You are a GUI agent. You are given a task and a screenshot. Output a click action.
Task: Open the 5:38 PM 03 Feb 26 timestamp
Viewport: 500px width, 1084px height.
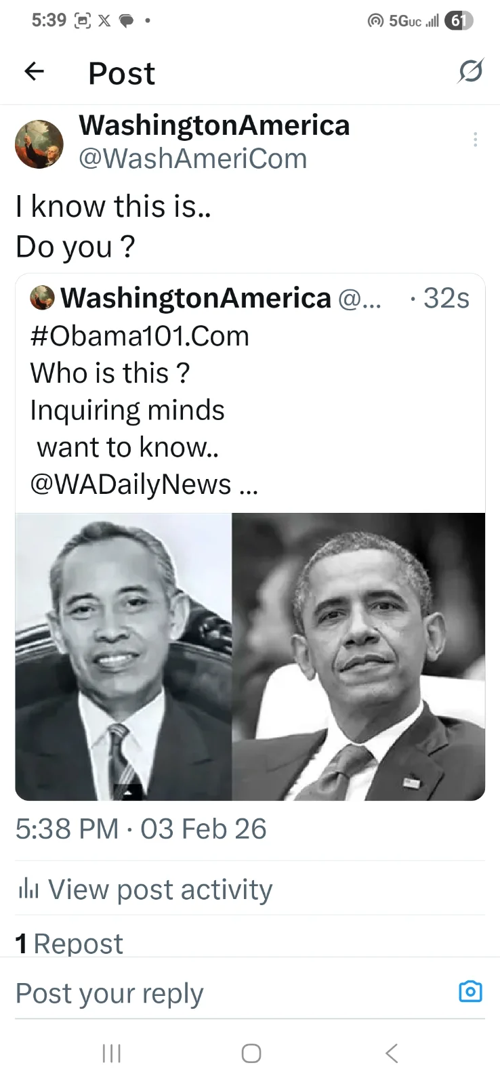point(141,829)
